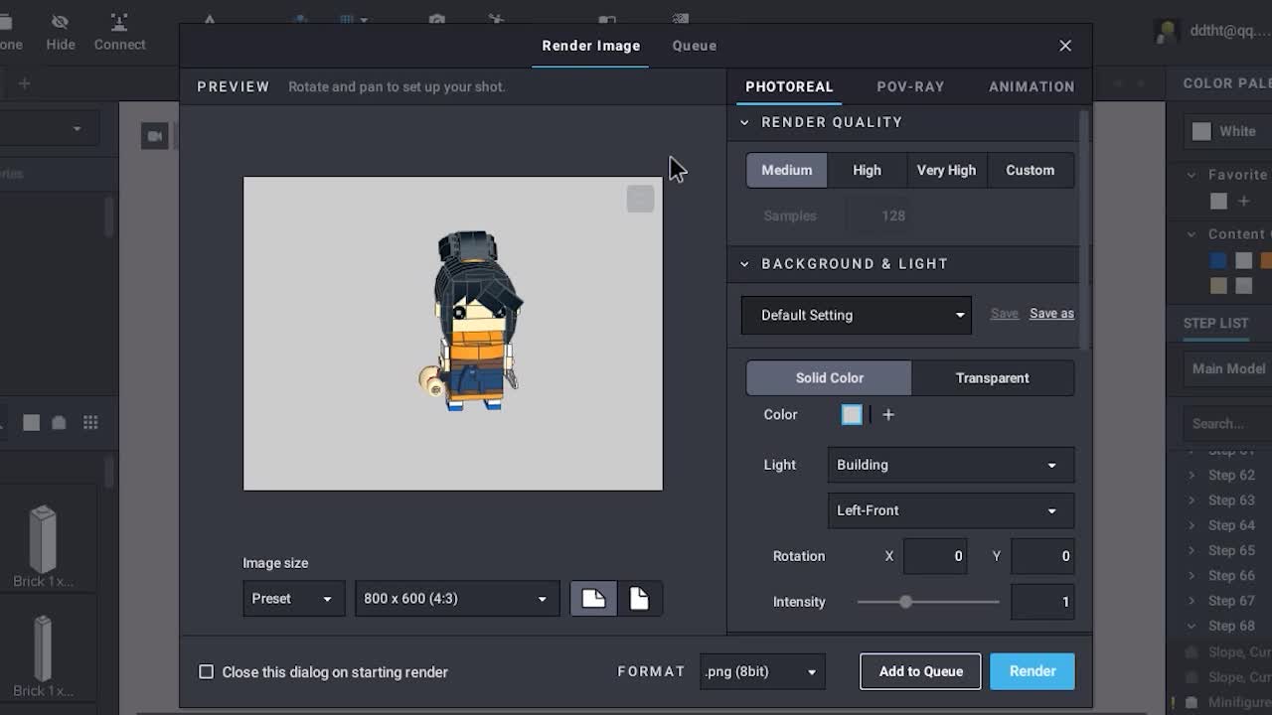Open the Light Building dropdown
The image size is (1272, 715).
[x=950, y=465]
